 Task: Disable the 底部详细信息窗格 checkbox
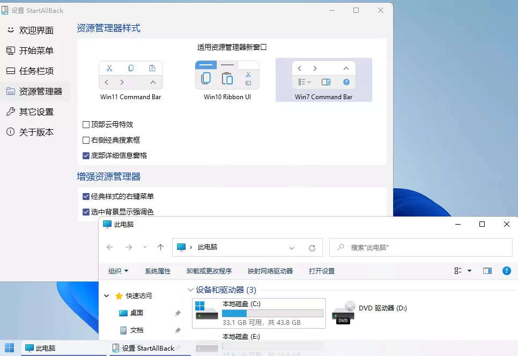pos(87,154)
